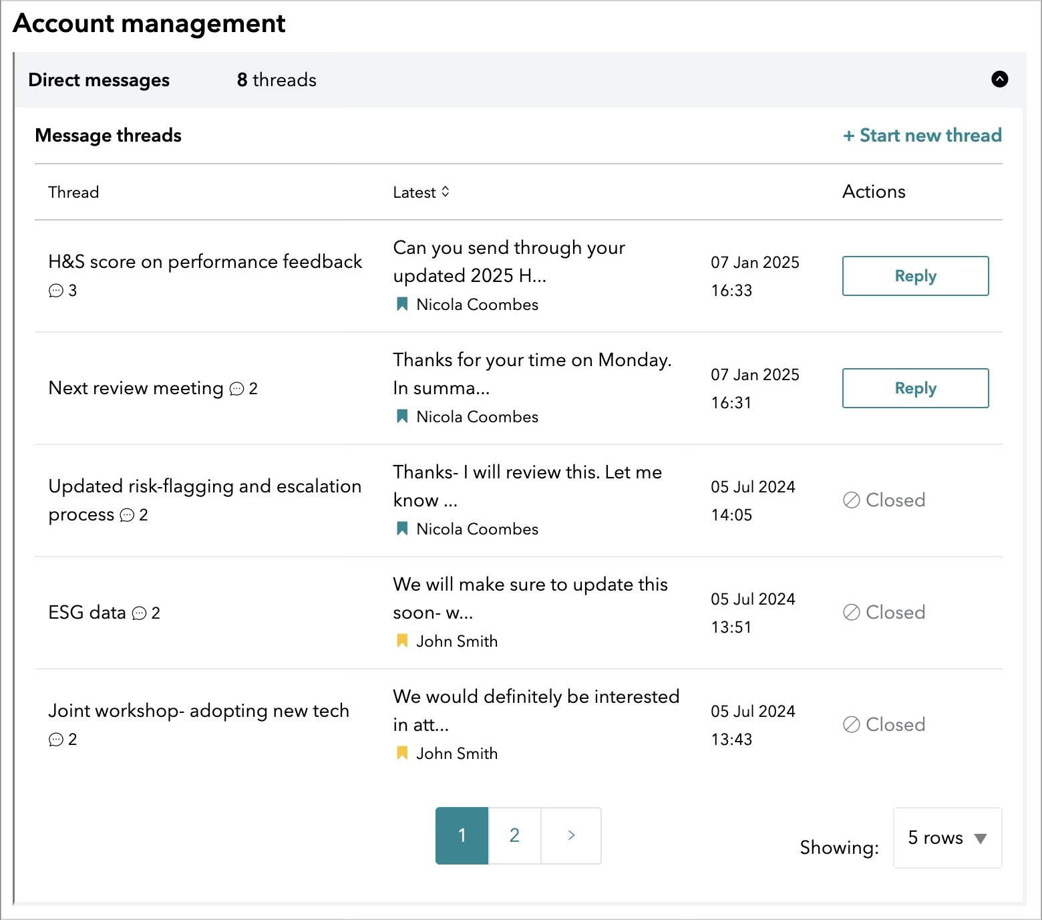Click Closed icon on risk-flagging thread row
The height and width of the screenshot is (920, 1042).
click(851, 500)
